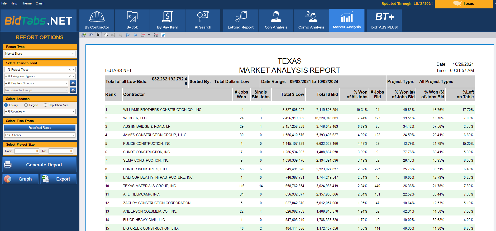This screenshot has height=231, width=496.
Task: Clear the All Project Types selection
Action: [70, 70]
